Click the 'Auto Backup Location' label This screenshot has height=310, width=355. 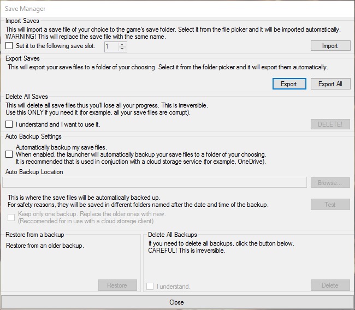point(34,172)
